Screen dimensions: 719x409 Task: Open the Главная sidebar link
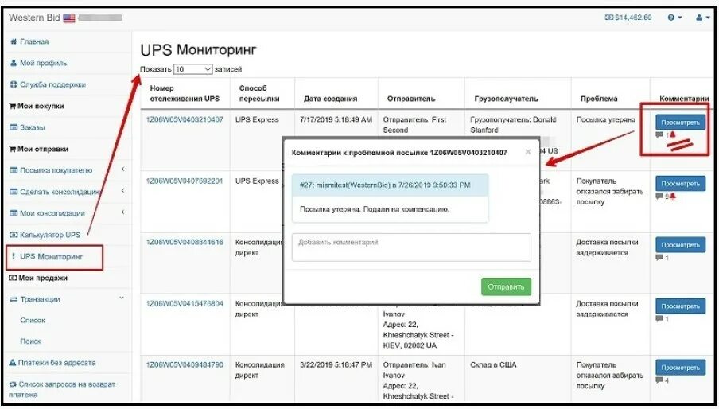tap(34, 41)
